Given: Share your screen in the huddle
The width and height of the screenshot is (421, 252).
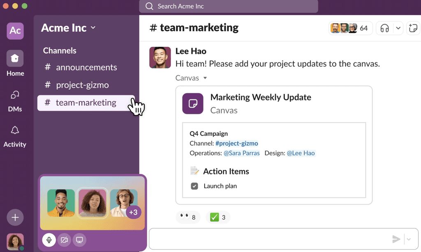Looking at the screenshot, I should (79, 240).
